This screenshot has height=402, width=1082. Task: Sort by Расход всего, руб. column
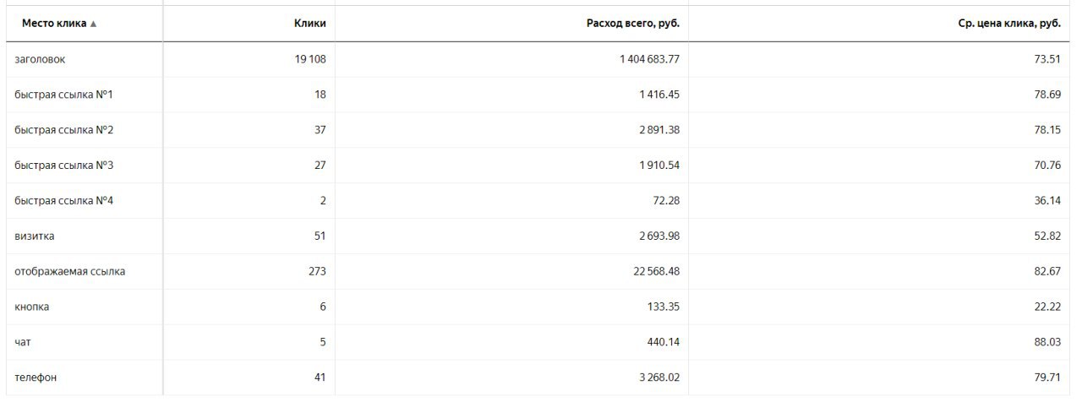click(x=632, y=24)
